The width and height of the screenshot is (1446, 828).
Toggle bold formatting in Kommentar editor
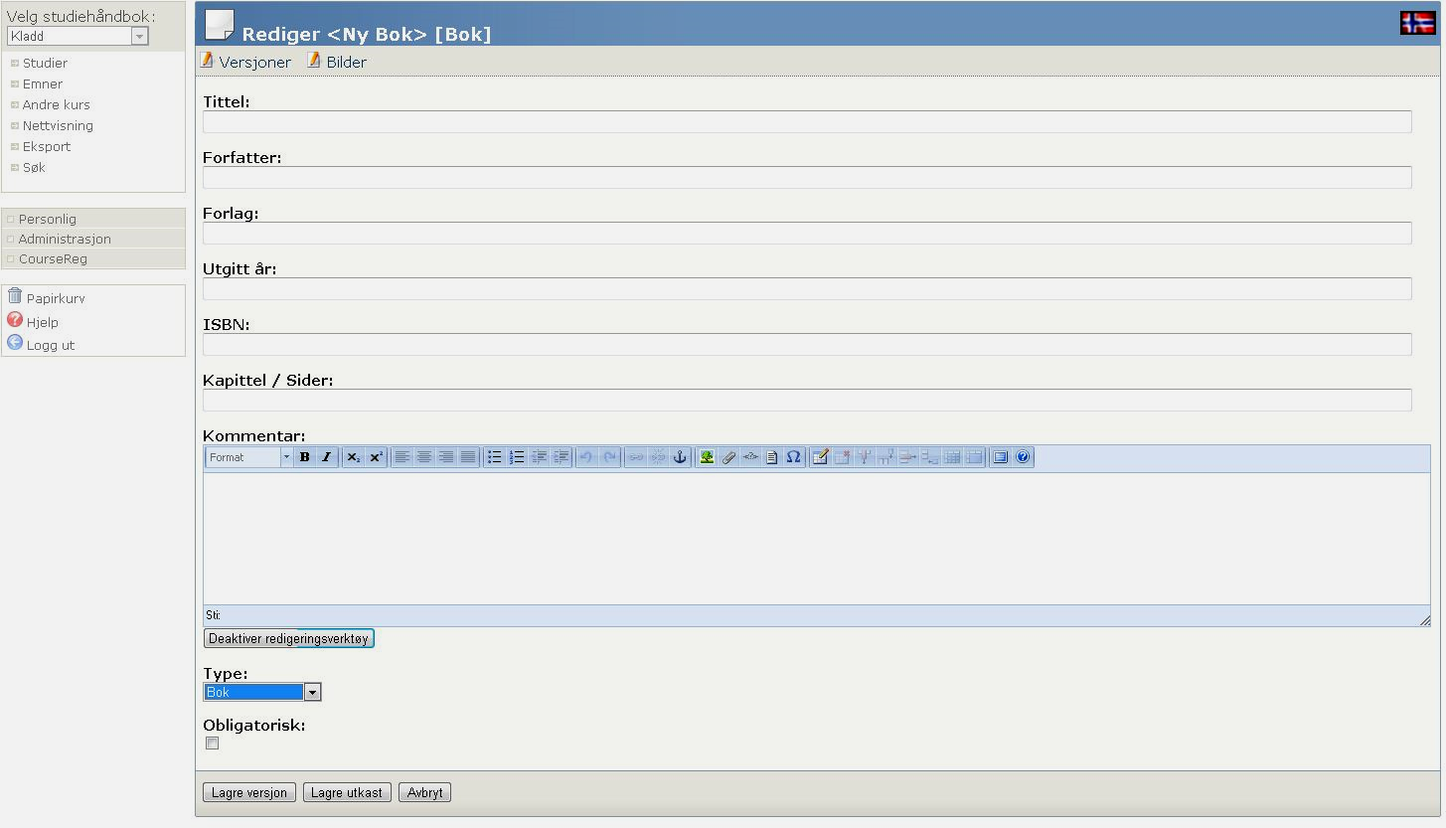tap(305, 457)
